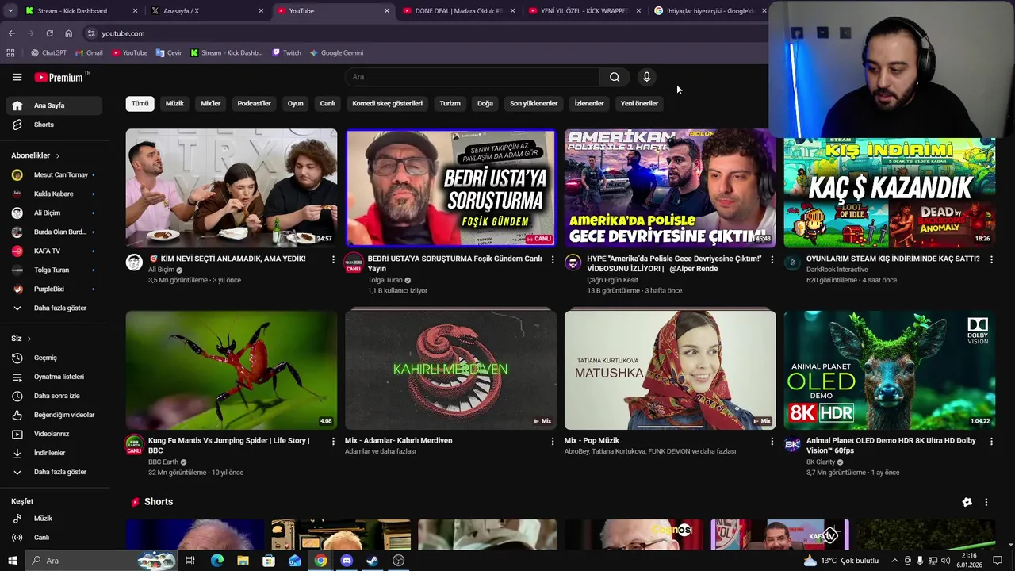Viewport: 1015px width, 571px height.
Task: Go to Ana Sayfa in sidebar
Action: (x=54, y=105)
